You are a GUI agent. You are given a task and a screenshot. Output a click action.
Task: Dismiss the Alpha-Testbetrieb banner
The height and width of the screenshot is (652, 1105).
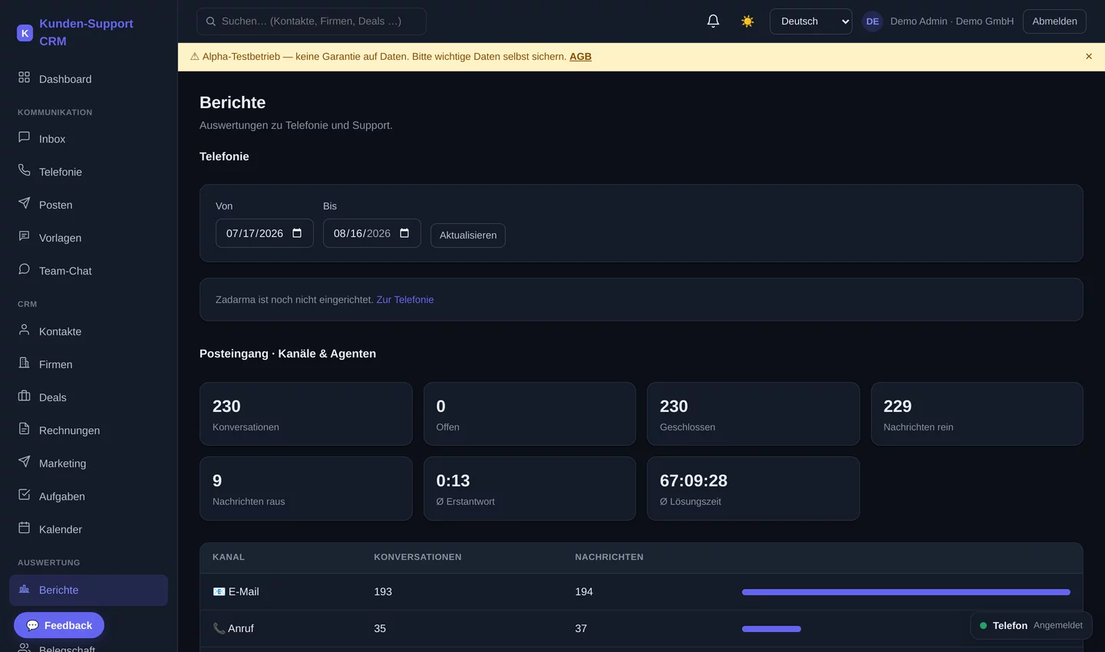1089,57
